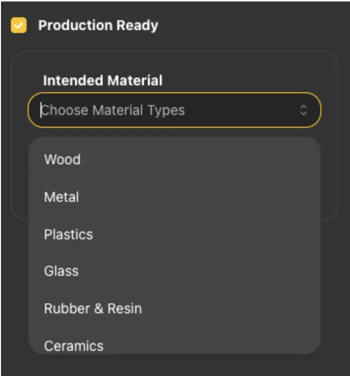
Task: Select the Ceramics material option
Action: pyautogui.click(x=74, y=345)
